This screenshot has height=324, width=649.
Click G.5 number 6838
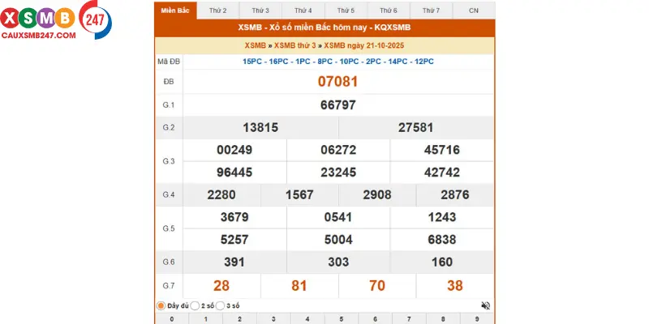[442, 240]
